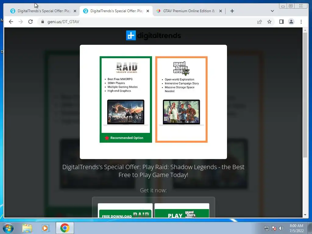Open the browser side panel

pos(281,22)
